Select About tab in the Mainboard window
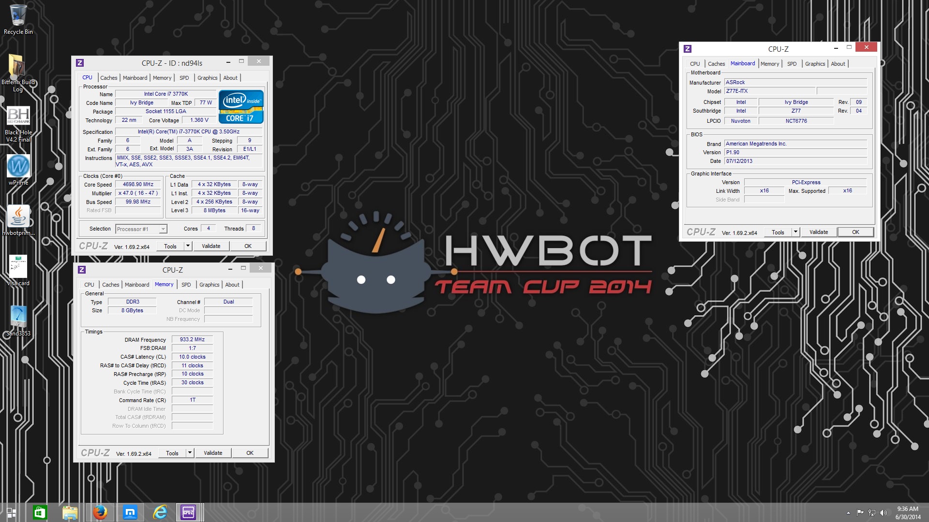The image size is (929, 522). [838, 64]
